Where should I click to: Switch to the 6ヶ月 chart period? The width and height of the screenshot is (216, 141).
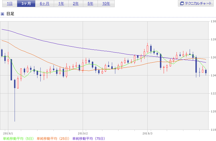click(45, 3)
